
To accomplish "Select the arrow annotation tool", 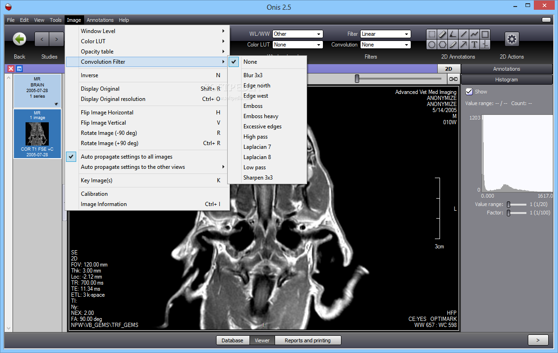I will pos(464,45).
